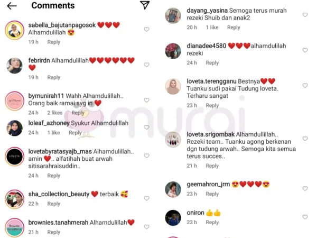
Task: Reply to loleaf_azhoney's comment
Action: (x=75, y=133)
